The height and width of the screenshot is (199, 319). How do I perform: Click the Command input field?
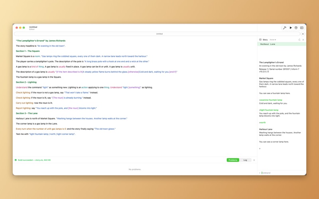(283, 173)
